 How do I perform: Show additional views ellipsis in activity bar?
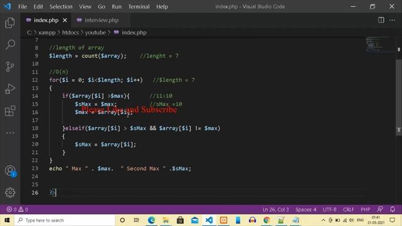10,132
